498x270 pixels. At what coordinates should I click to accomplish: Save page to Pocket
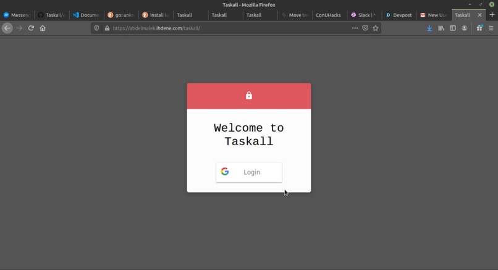[365, 28]
